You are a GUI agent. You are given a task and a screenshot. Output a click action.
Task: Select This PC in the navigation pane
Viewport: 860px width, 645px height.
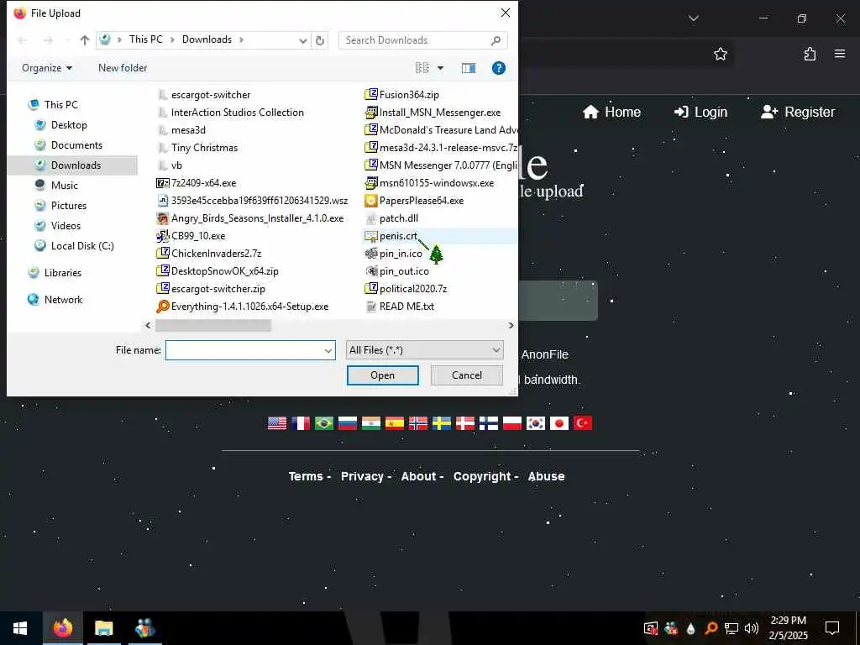coord(60,105)
